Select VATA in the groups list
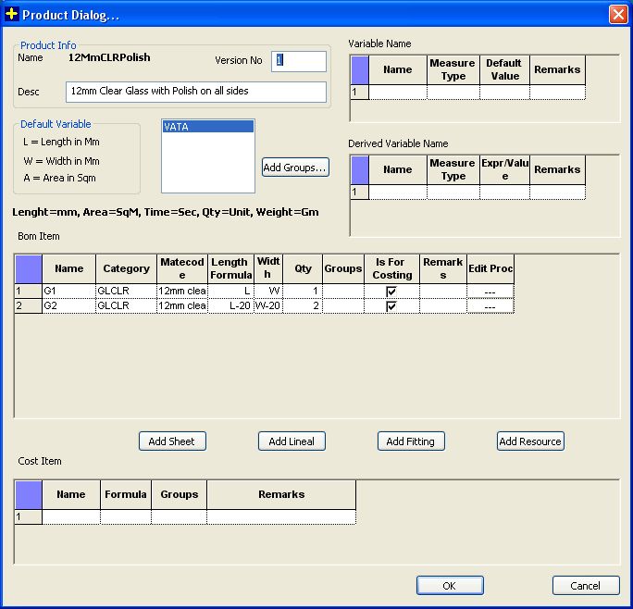The image size is (633, 609). pyautogui.click(x=207, y=128)
